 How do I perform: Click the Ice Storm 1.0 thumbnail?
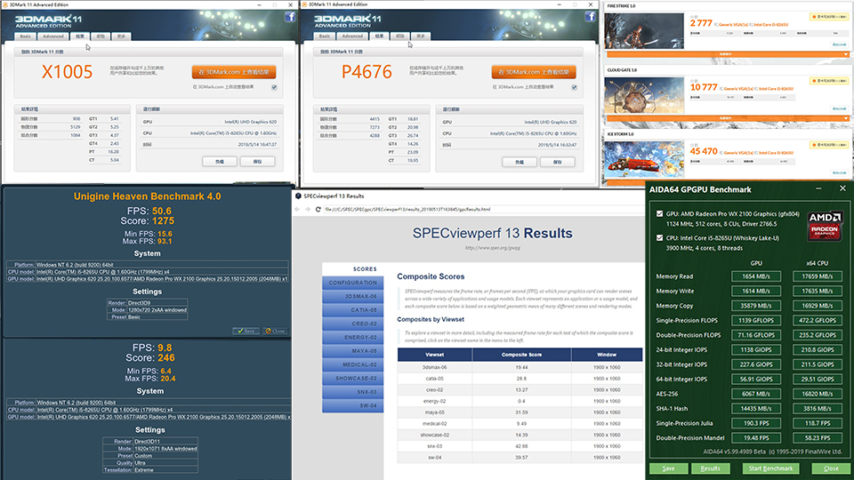point(644,159)
